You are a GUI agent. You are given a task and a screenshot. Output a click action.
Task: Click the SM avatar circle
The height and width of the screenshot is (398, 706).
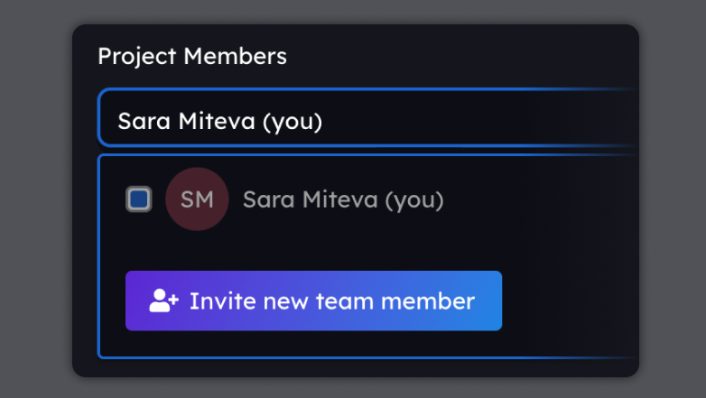pos(197,199)
